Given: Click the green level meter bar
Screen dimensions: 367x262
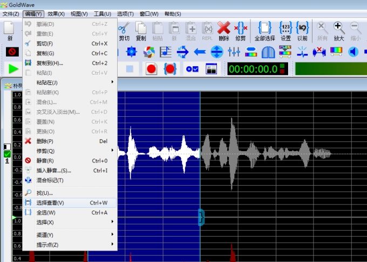Looking at the screenshot, I should (x=331, y=69).
